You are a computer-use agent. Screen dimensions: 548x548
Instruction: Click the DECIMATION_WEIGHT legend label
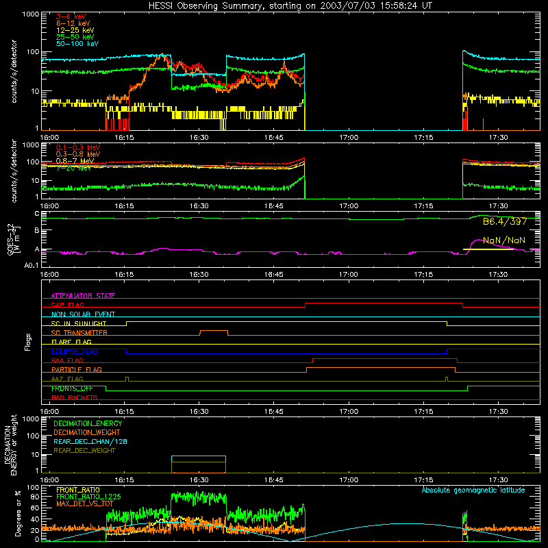87,432
